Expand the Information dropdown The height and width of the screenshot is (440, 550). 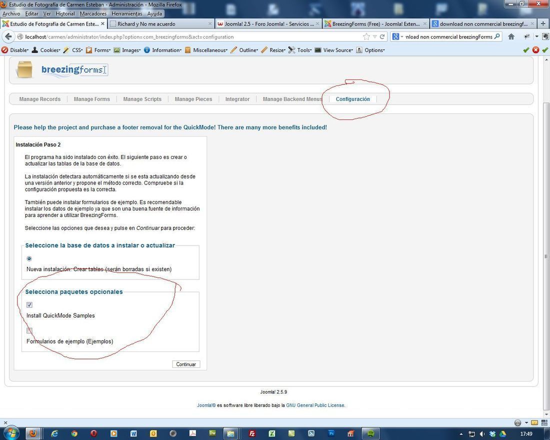point(163,50)
